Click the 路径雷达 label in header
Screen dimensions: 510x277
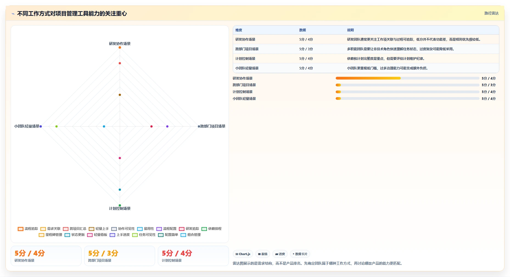[491, 13]
